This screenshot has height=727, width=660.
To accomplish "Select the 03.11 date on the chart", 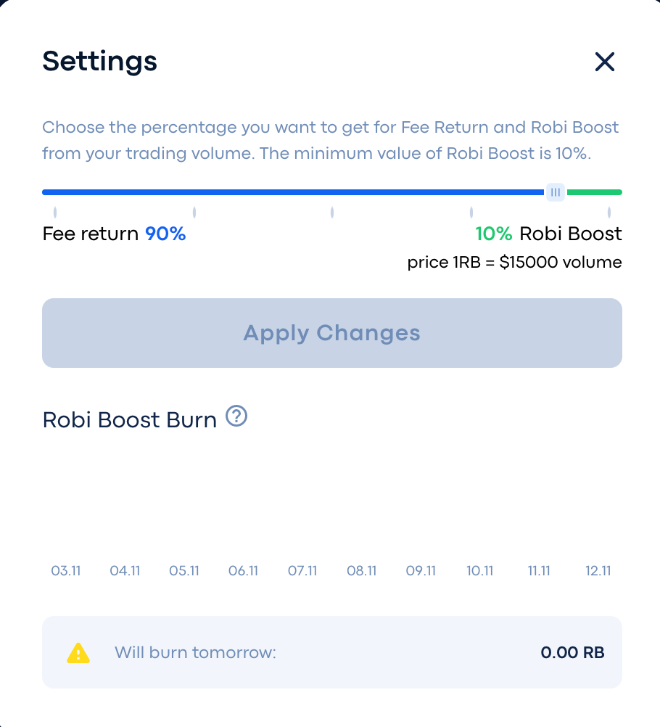I will [x=66, y=570].
